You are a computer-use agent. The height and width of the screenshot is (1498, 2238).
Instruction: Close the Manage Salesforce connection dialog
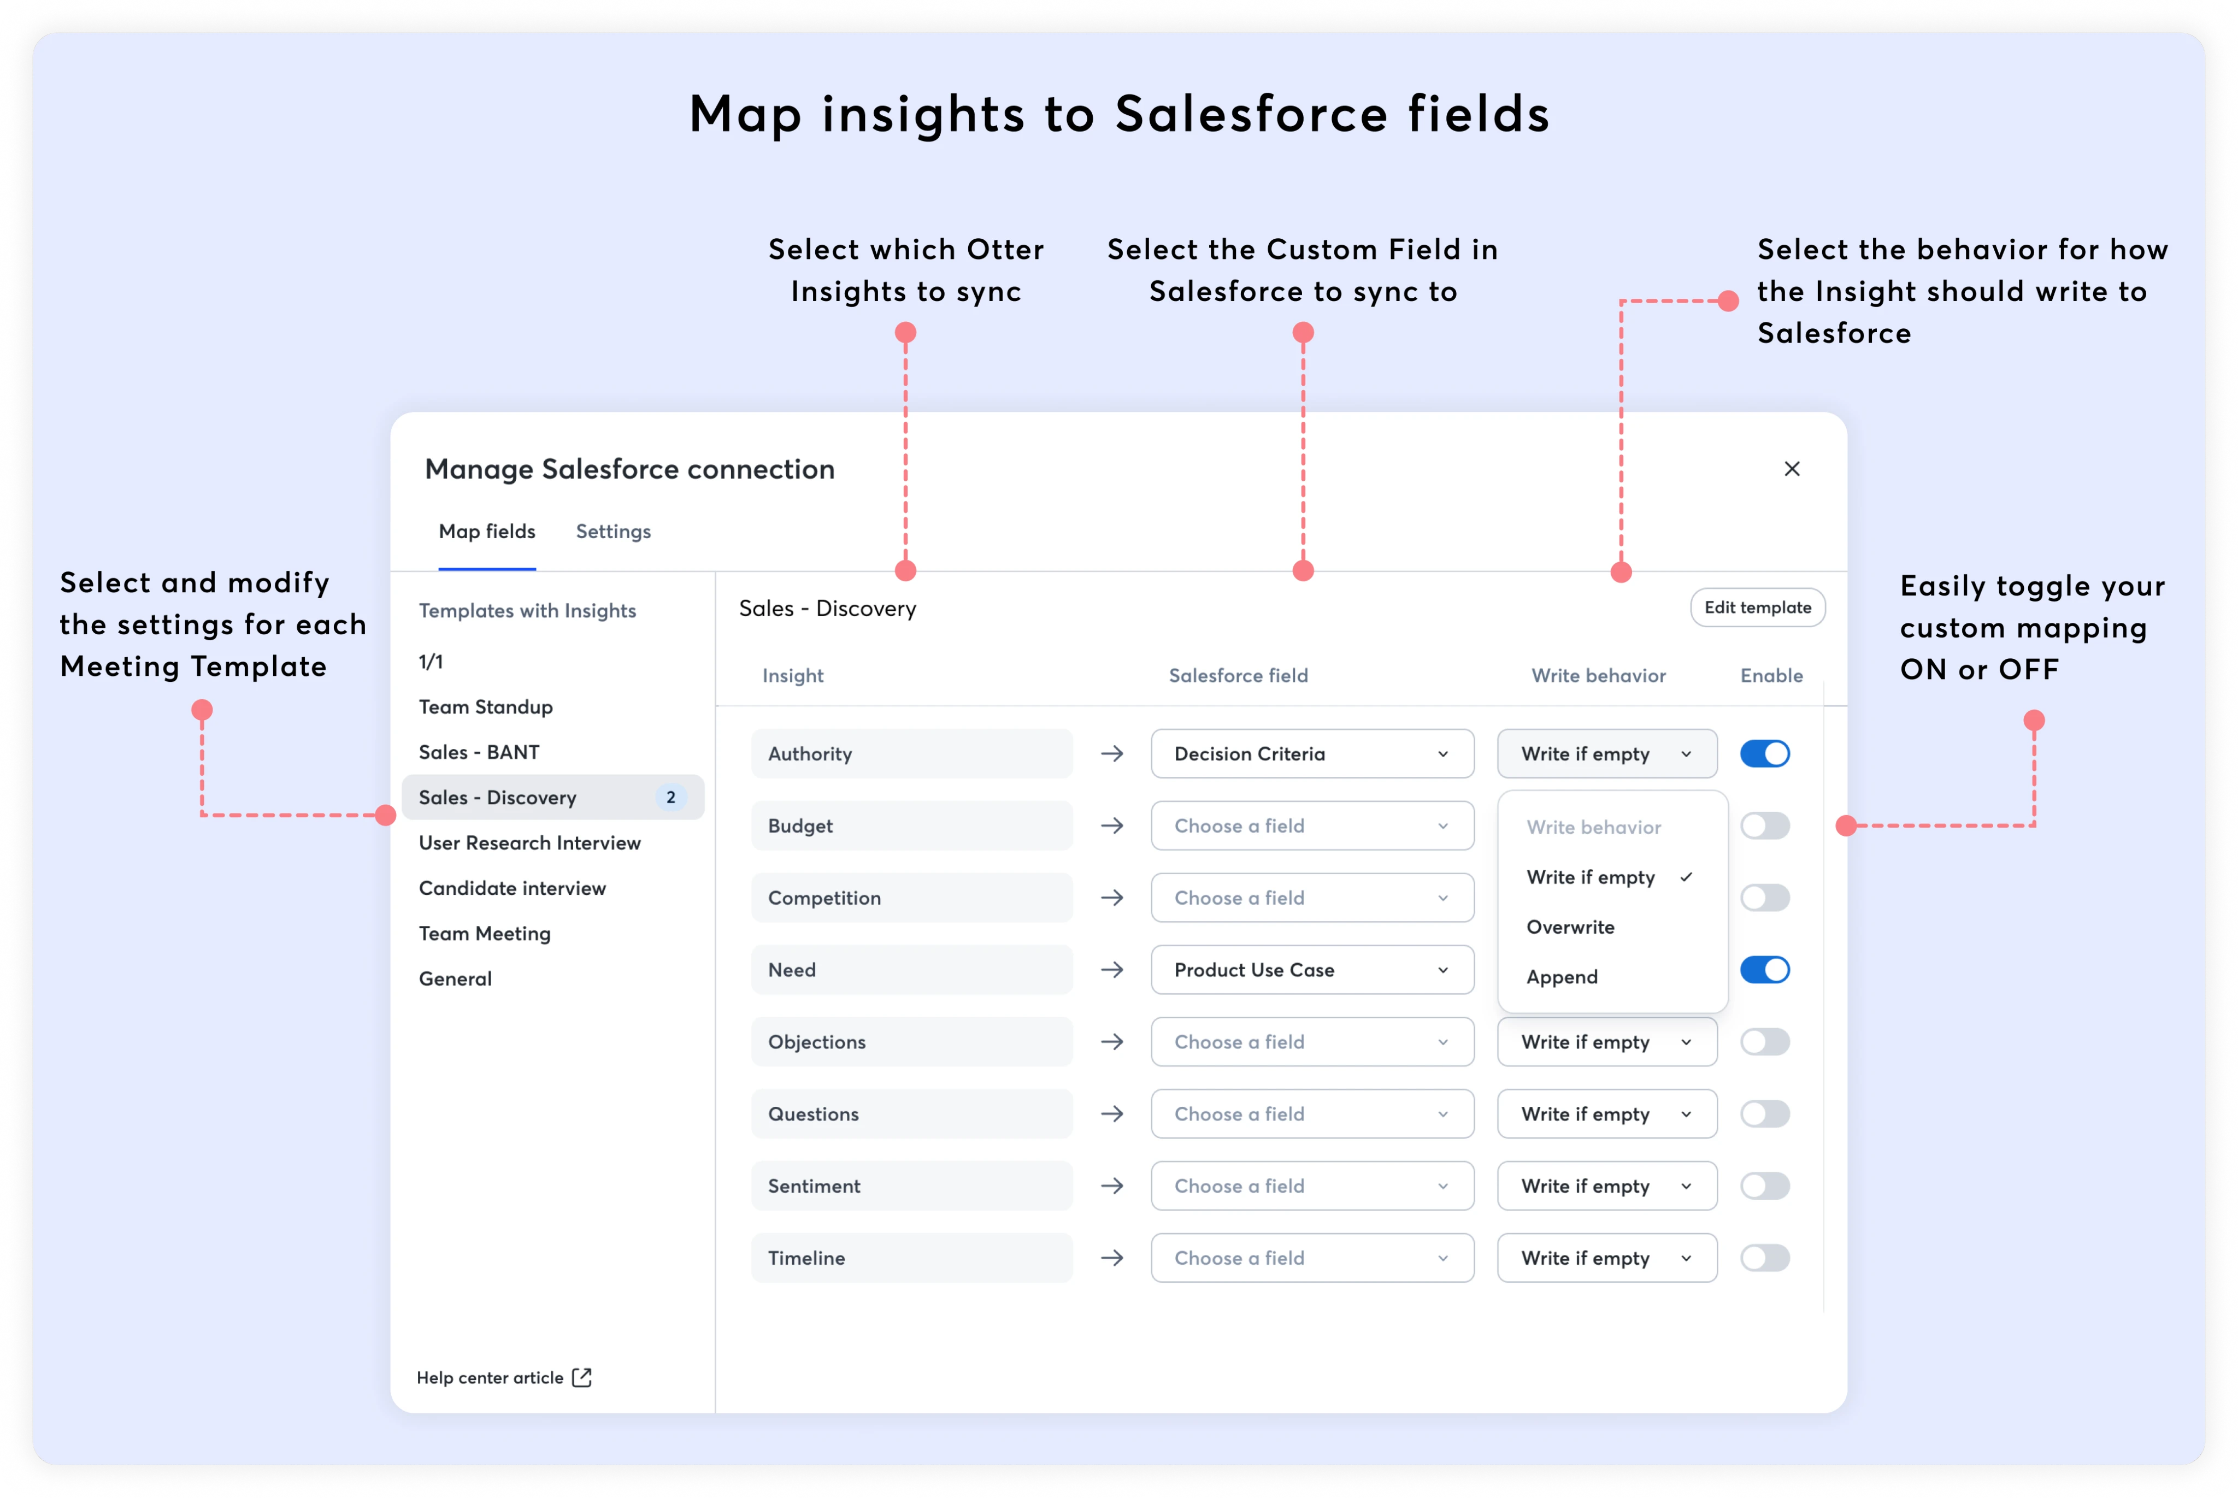pyautogui.click(x=1792, y=469)
